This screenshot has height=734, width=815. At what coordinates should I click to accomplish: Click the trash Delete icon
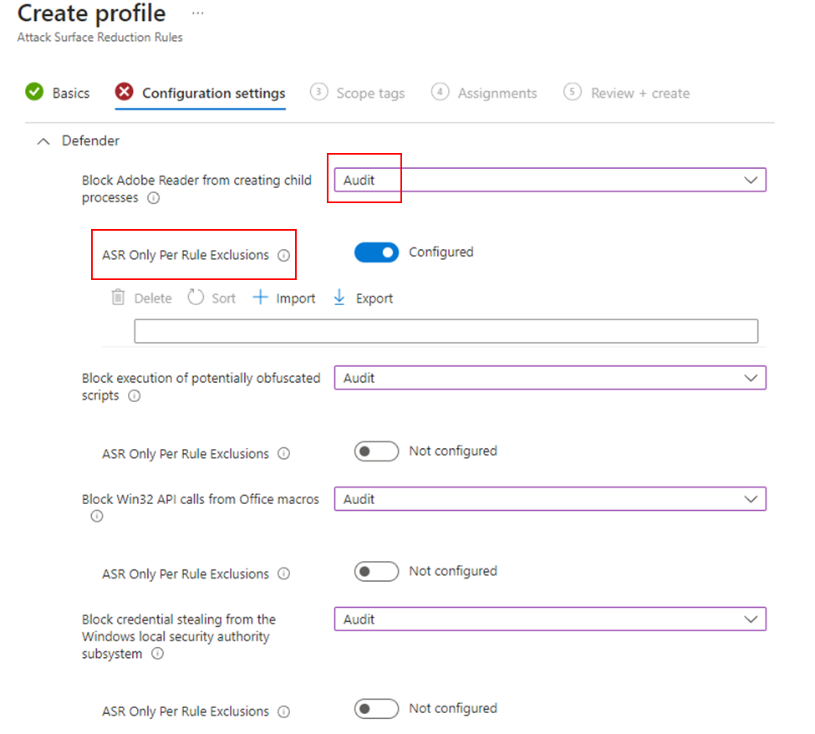click(118, 298)
